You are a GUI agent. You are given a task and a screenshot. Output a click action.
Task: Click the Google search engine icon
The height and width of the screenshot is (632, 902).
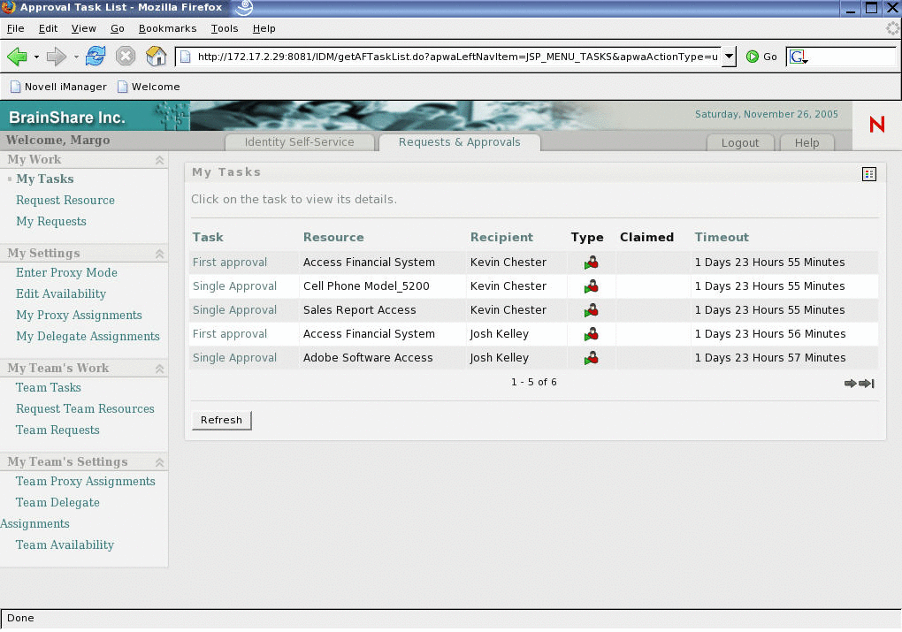(798, 57)
